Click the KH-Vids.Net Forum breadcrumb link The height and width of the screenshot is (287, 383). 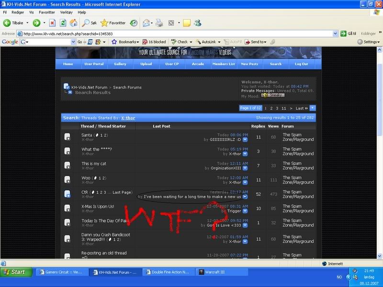click(x=89, y=88)
